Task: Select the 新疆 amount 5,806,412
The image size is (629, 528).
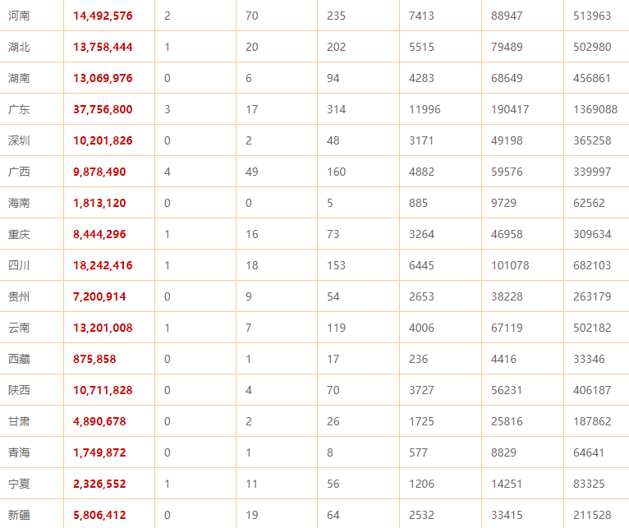Action: click(x=99, y=515)
